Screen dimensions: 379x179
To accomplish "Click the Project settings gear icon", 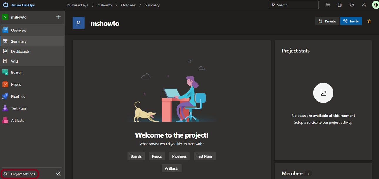I will 5,174.
